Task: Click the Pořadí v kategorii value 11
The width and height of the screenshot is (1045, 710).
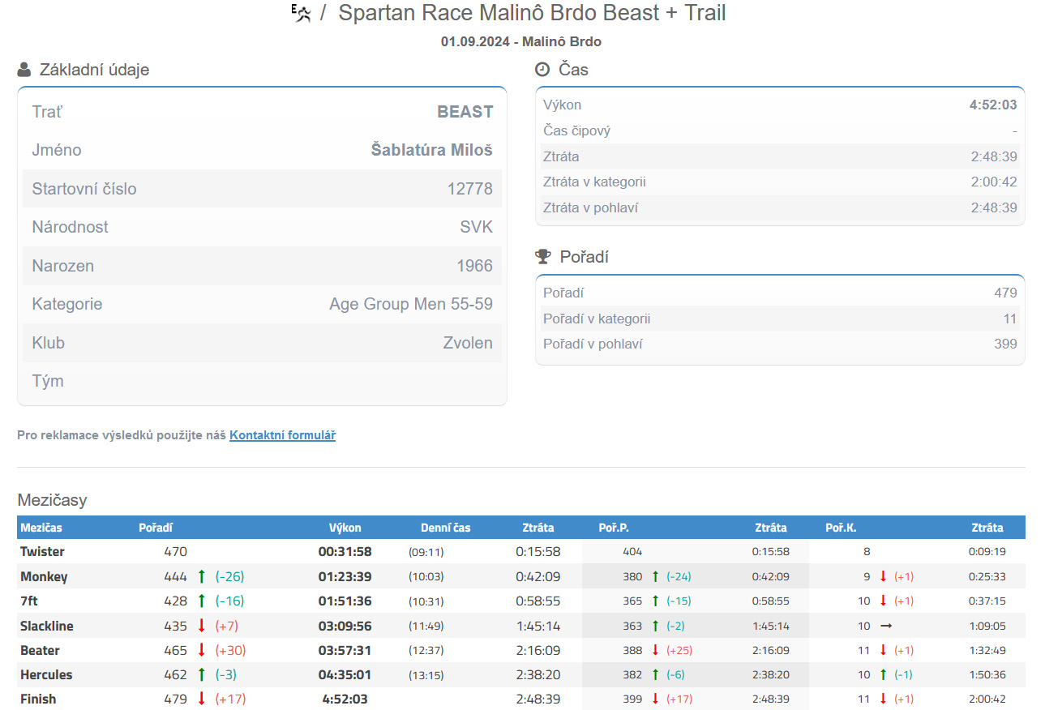Action: pos(1010,319)
